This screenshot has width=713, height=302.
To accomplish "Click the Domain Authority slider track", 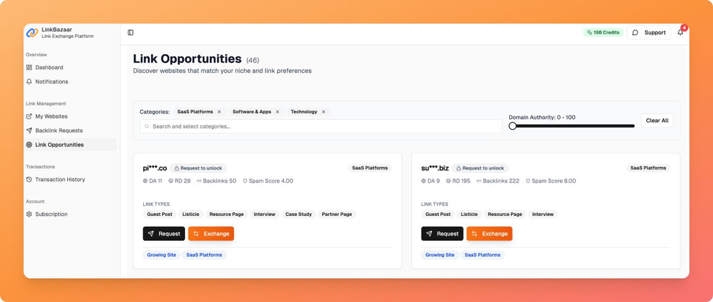I will (x=572, y=126).
